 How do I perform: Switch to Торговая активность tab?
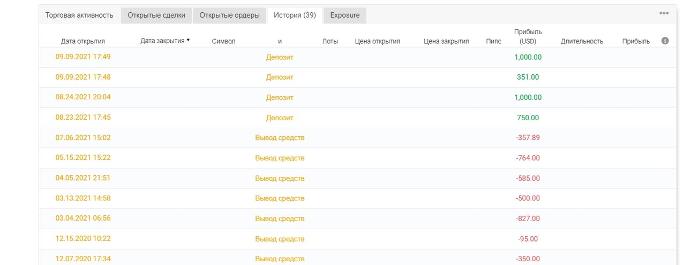pos(79,15)
